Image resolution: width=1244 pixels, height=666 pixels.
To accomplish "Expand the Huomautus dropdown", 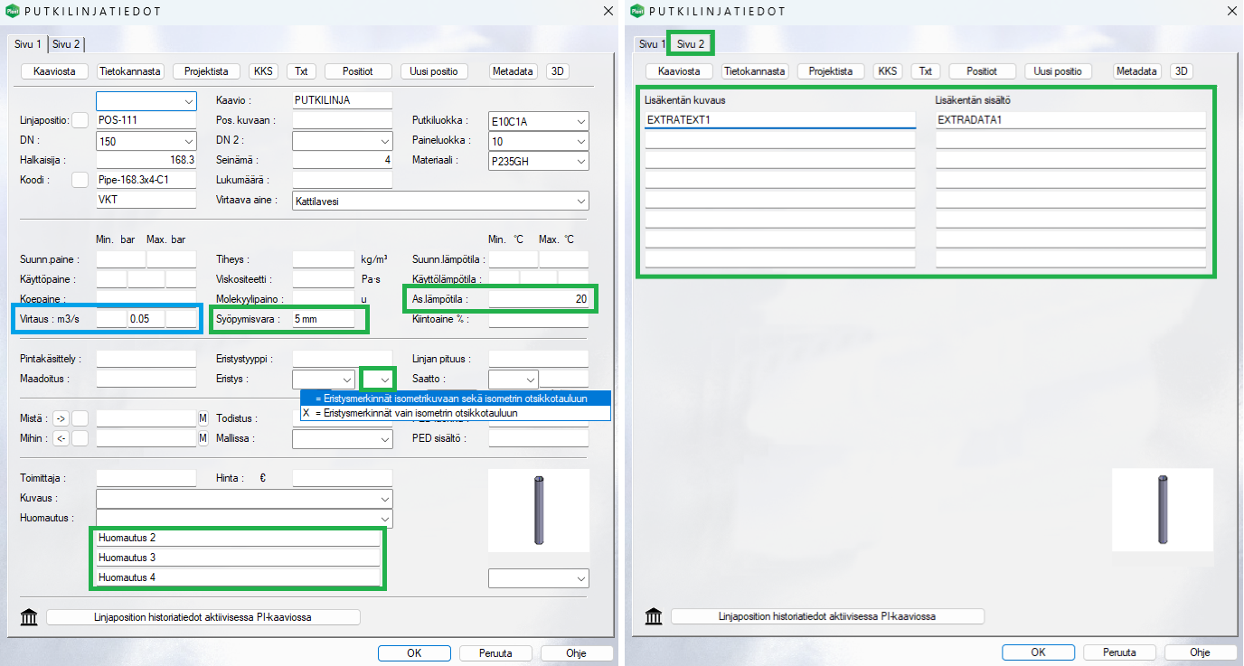I will tap(244, 518).
